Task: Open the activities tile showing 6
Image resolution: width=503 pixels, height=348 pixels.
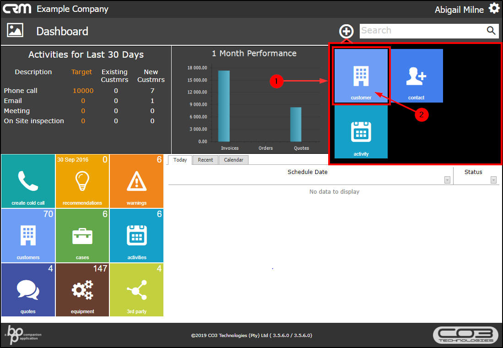Action: [x=137, y=236]
